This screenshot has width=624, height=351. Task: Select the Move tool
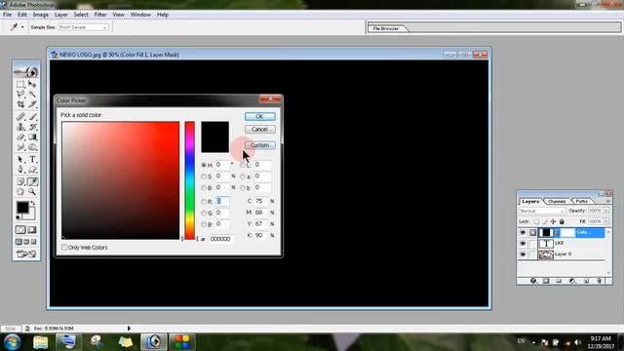pos(32,85)
